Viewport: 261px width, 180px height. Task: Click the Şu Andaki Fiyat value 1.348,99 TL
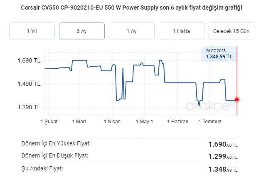tap(223, 170)
